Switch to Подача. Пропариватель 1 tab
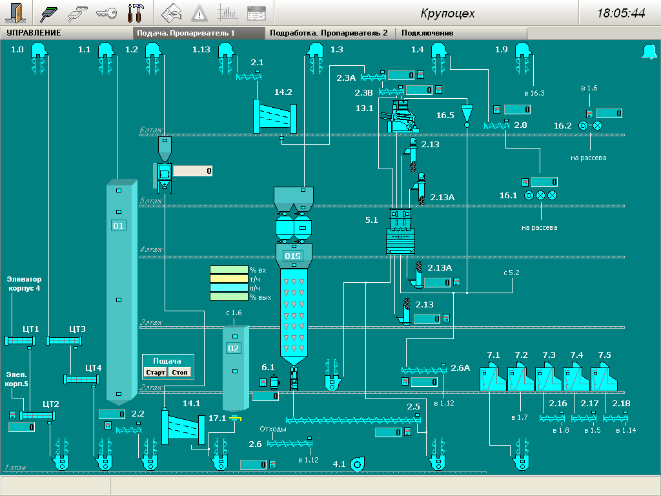Viewport: 661px width, 496px height. 199,33
